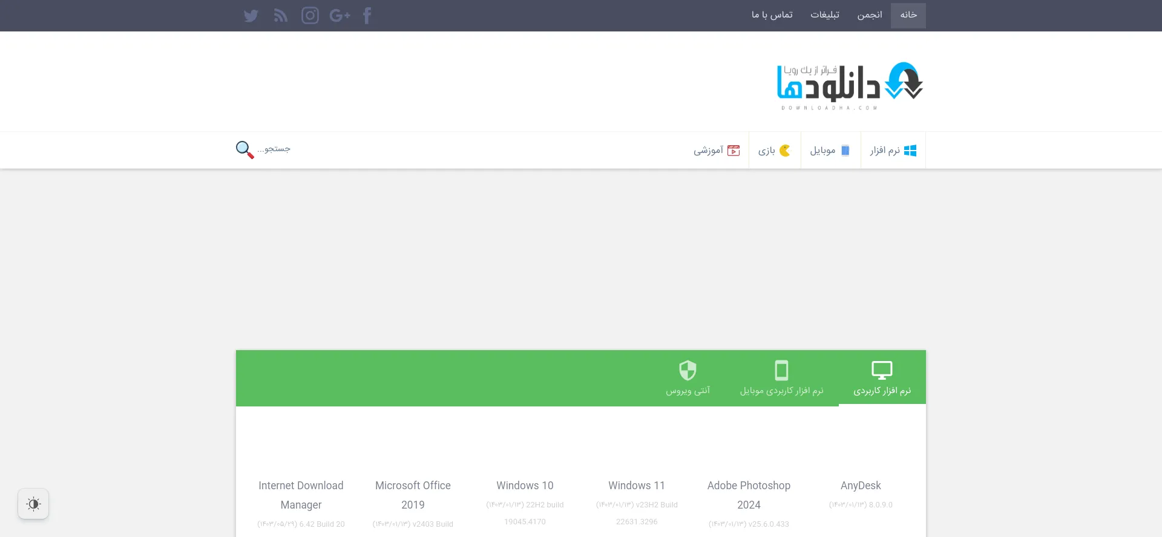Click the جستجو search input field
Viewport: 1162px width, 537px height.
274,149
